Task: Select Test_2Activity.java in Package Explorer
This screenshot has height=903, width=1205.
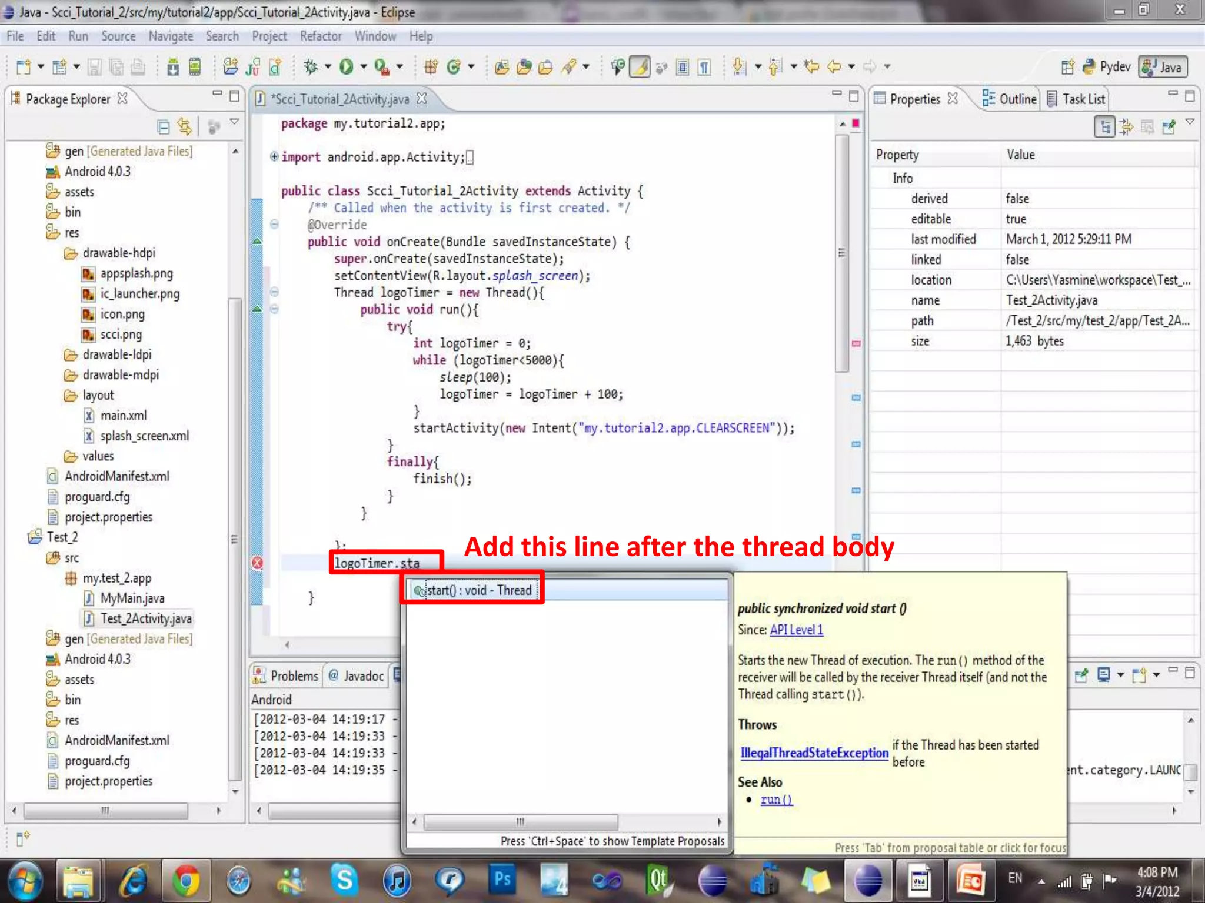Action: click(x=138, y=618)
